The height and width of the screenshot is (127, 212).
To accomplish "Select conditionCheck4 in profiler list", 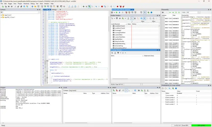I will tap(120, 28).
